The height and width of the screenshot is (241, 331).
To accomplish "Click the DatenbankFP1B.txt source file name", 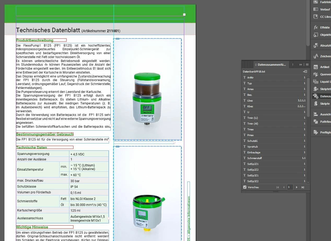I will 254,71.
